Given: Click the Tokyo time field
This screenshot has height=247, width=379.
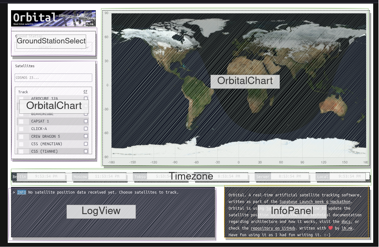Looking at the screenshot, I should coord(167,176).
